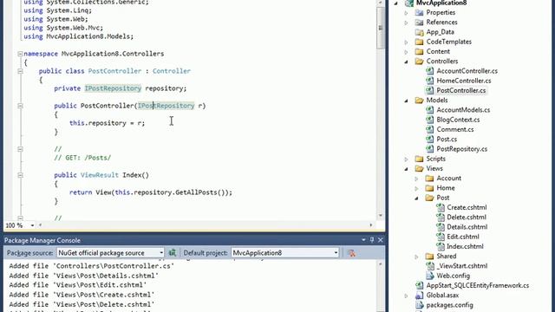Select AccountModels.cs file icon
This screenshot has width=555, height=312.
point(429,110)
